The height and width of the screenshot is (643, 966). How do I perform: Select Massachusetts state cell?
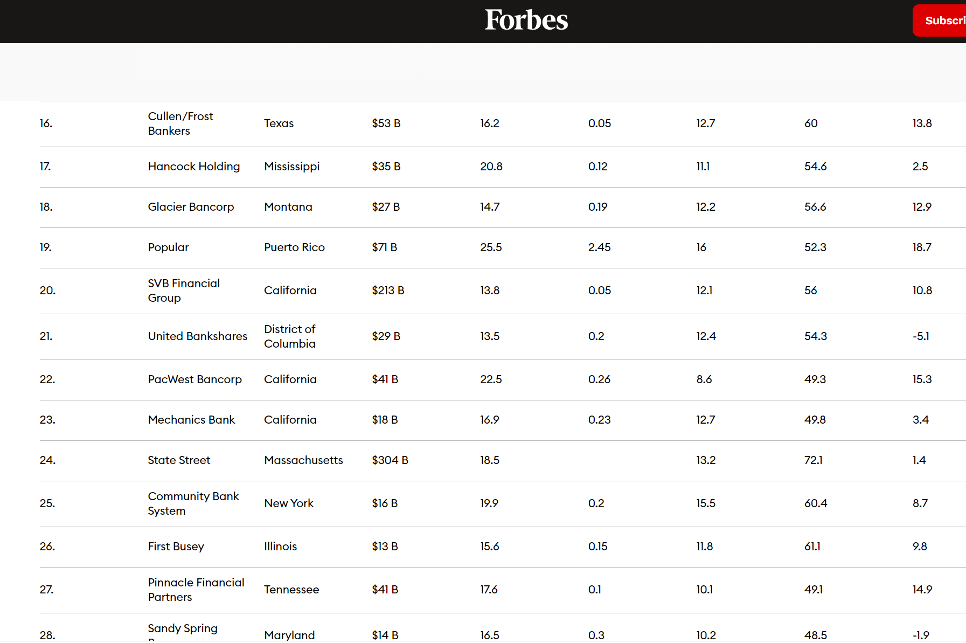303,460
